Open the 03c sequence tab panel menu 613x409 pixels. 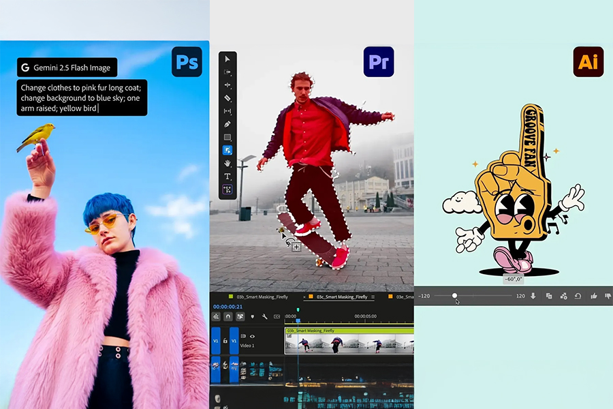[x=373, y=297]
